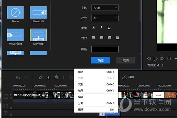Click the undo arrow in the timeline toolbar
This screenshot has width=177, height=118.
pos(18,77)
